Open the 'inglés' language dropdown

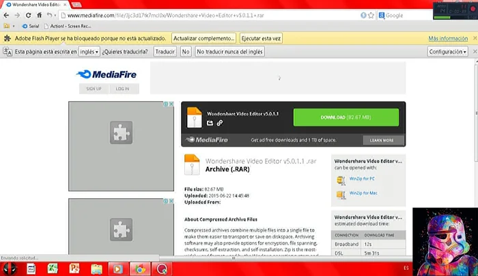pyautogui.click(x=89, y=51)
